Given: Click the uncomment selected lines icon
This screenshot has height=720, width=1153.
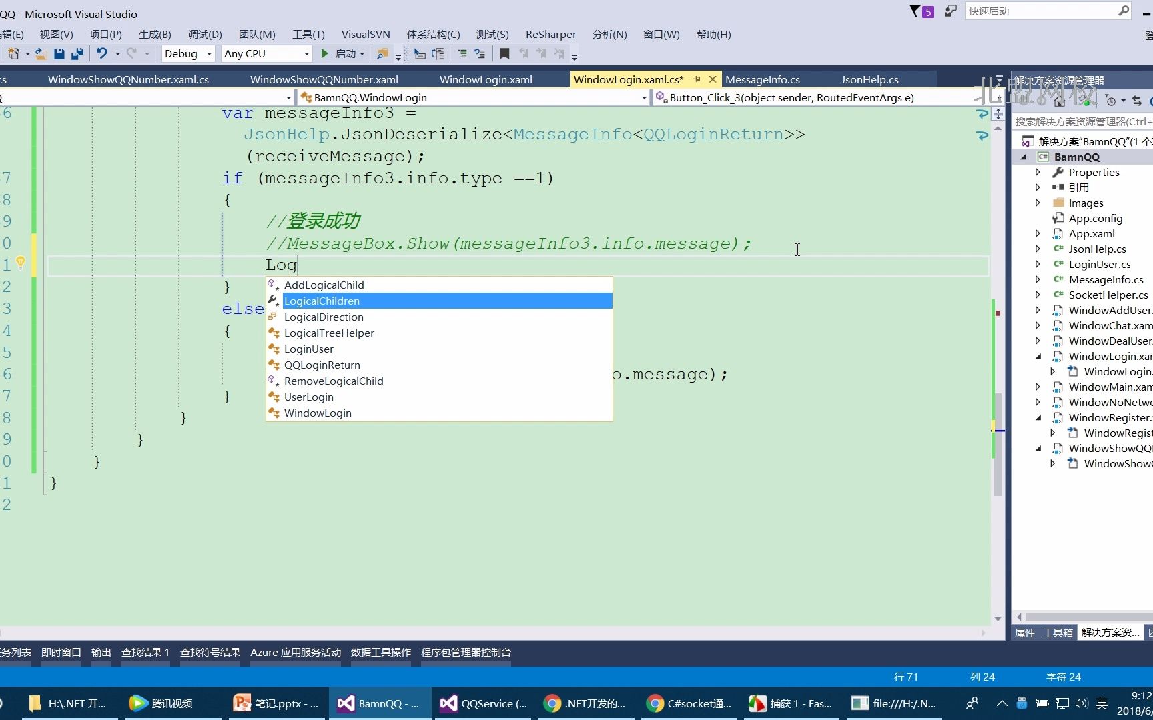Looking at the screenshot, I should pos(480,53).
